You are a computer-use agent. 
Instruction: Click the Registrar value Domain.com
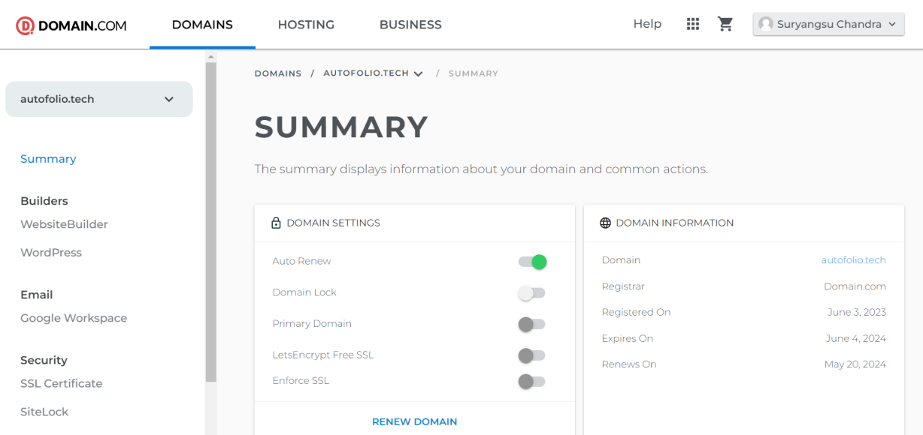point(855,286)
